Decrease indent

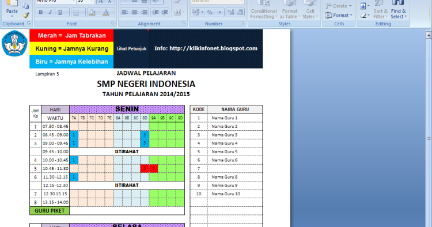[x=156, y=13]
